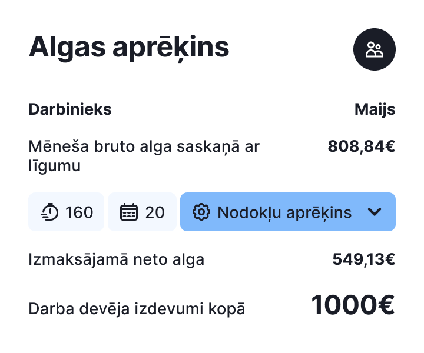Click the 549,13€ net salary amount
Viewport: 424px width, 353px height.
coord(363,259)
